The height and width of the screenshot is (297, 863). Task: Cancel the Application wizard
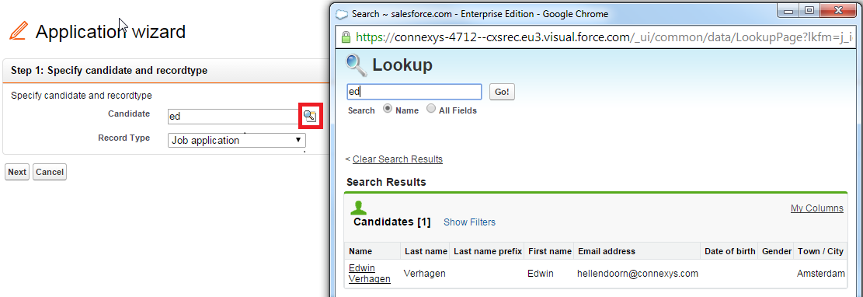[50, 172]
